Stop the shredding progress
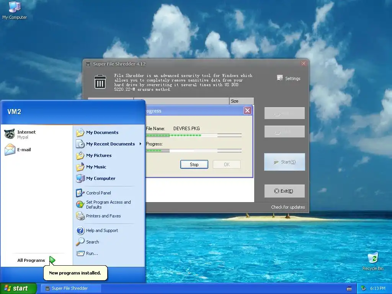The height and width of the screenshot is (294, 392). [x=194, y=164]
